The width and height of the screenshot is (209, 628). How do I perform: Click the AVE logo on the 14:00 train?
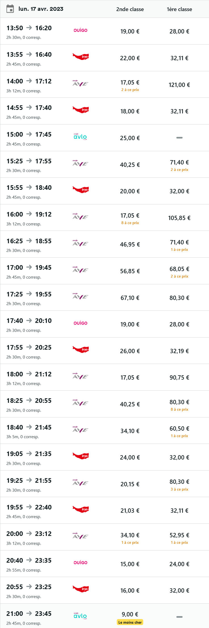(x=80, y=83)
